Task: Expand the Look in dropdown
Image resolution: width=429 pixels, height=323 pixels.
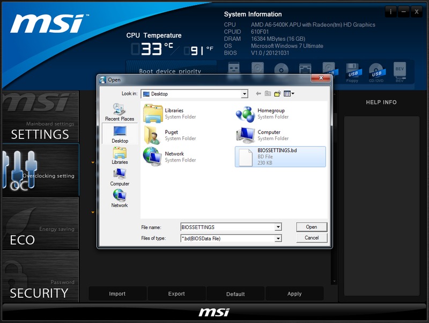Action: click(245, 94)
